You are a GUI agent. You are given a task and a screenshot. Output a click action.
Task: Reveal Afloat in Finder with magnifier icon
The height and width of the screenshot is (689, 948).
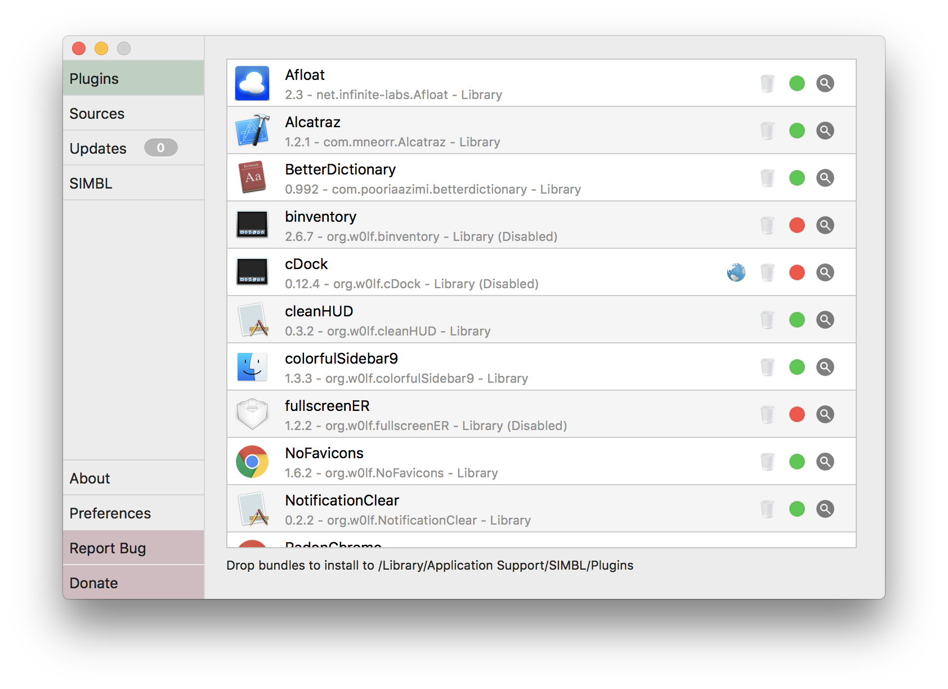tap(825, 83)
